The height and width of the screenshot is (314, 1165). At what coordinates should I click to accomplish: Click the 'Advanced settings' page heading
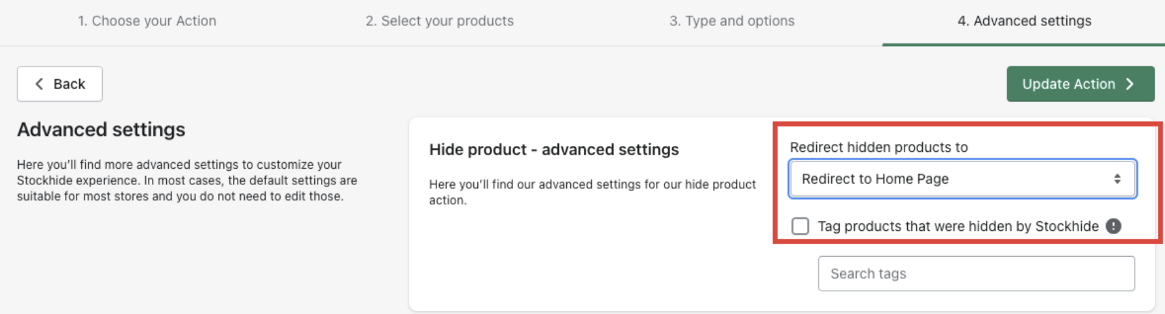tap(101, 130)
